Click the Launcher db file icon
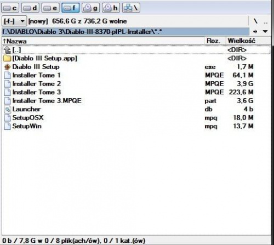This screenshot has width=274, height=245. click(7, 109)
